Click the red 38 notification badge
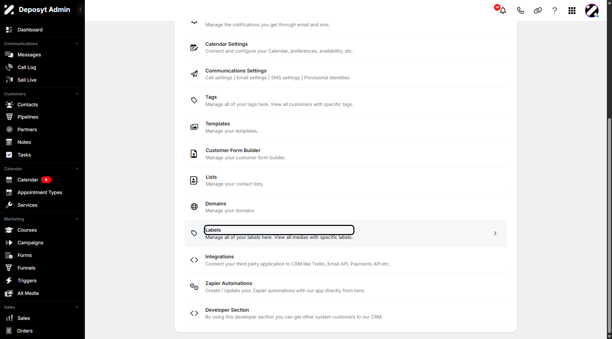Viewport: 612px width, 339px height. [497, 7]
